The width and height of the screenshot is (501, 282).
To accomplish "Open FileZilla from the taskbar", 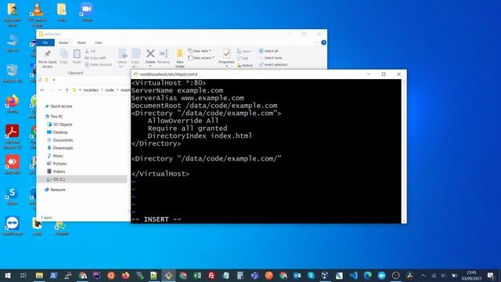I will (211, 275).
